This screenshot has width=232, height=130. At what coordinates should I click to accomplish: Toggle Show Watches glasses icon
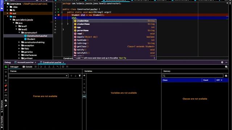pos(84,96)
